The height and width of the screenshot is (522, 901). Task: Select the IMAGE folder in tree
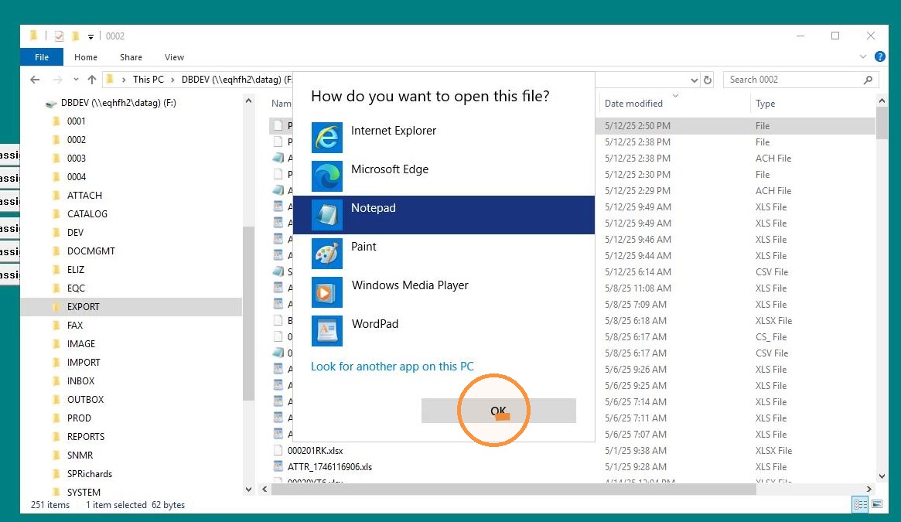[x=81, y=344]
